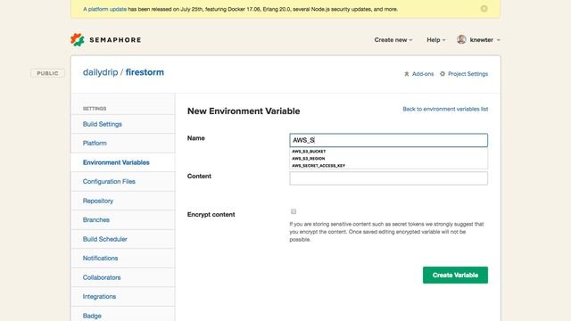Open the knewter user avatar
The image size is (571, 321).
pyautogui.click(x=461, y=39)
